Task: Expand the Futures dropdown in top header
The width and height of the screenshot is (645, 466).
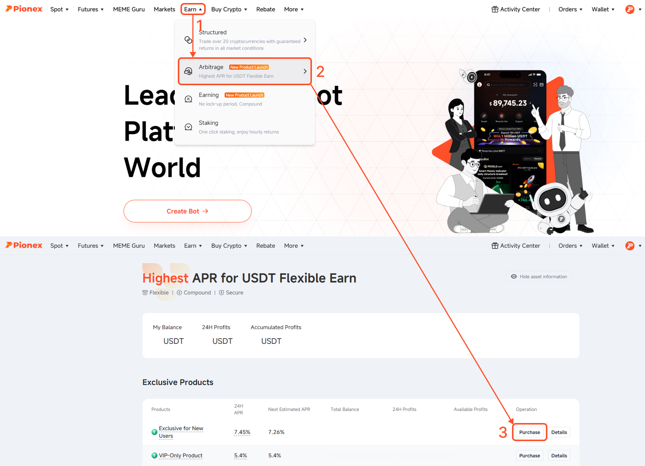Action: tap(91, 9)
